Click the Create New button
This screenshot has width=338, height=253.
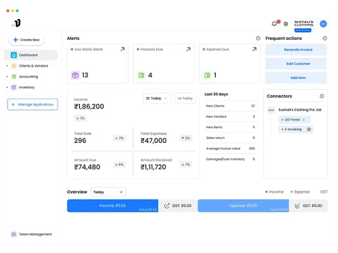click(26, 40)
